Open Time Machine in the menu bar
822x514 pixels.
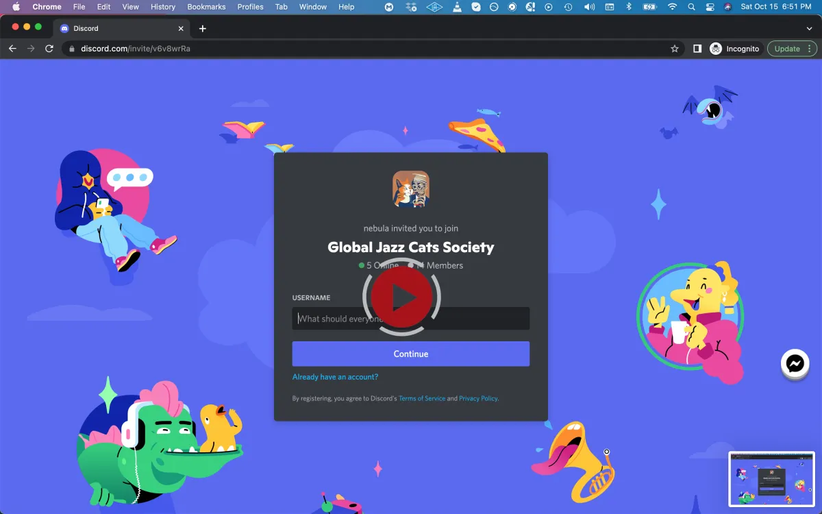pyautogui.click(x=568, y=7)
